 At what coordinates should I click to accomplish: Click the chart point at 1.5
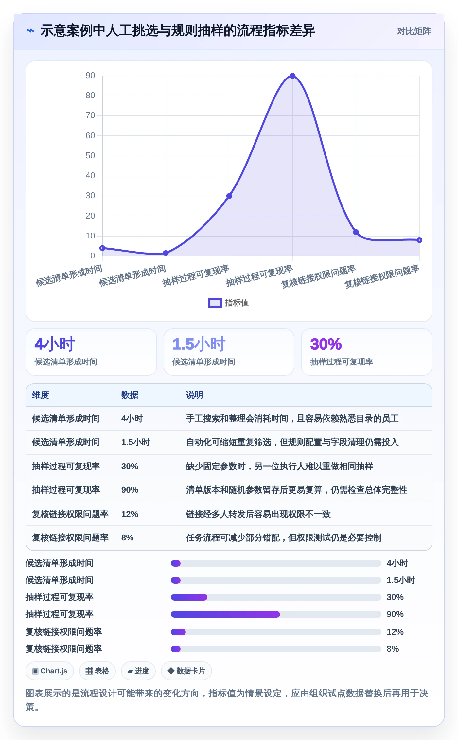tap(166, 253)
